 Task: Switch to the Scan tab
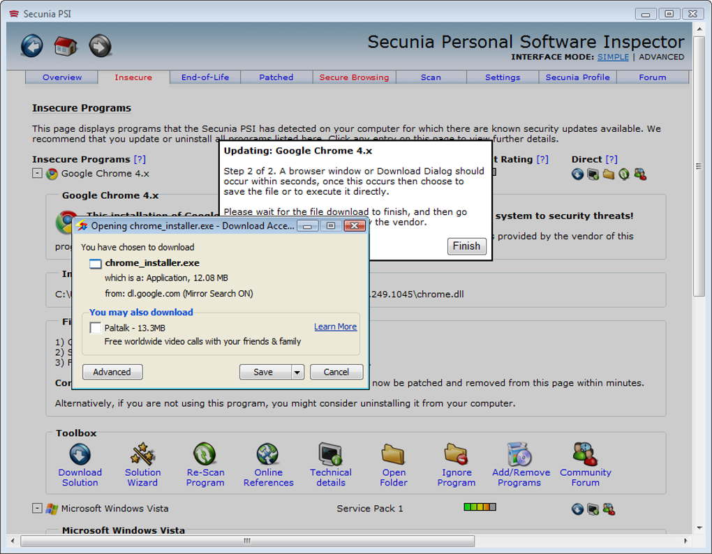(431, 77)
